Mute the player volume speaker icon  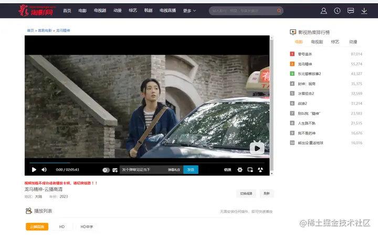point(44,170)
